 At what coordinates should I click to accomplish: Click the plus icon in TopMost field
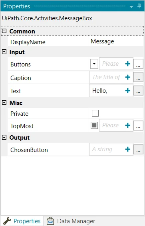[x=128, y=125]
